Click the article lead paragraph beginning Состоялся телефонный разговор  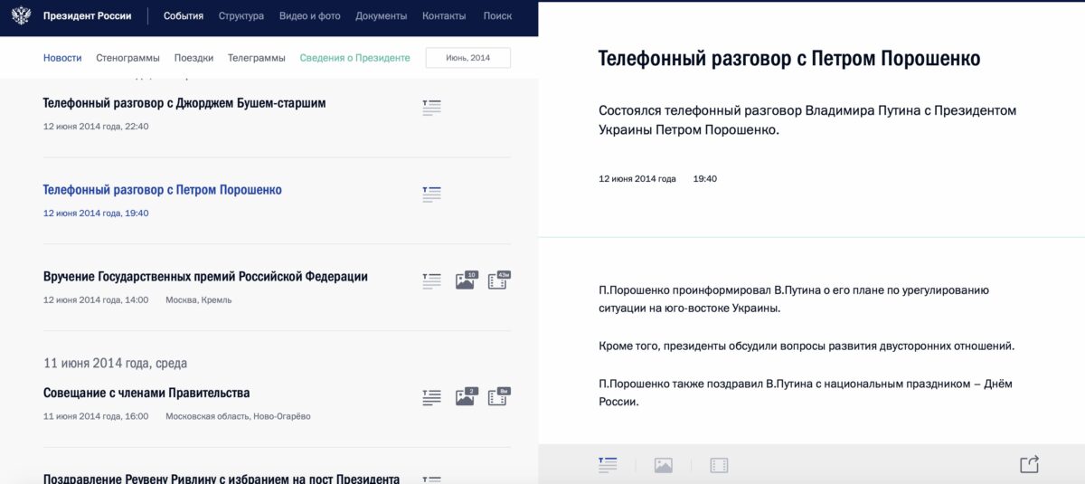coord(807,120)
